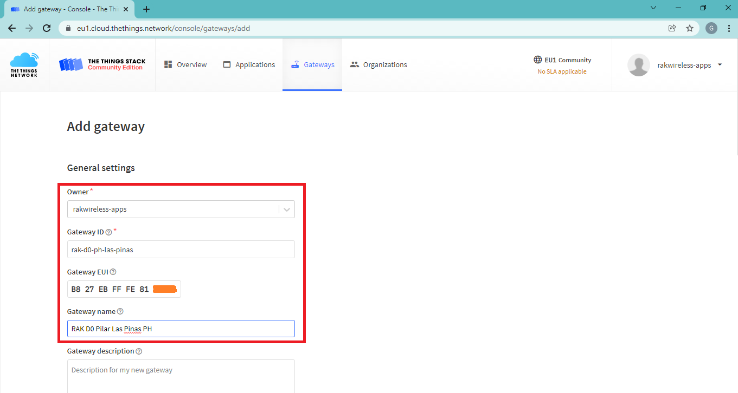This screenshot has height=393, width=738.
Task: Open a new browser tab
Action: click(x=146, y=9)
